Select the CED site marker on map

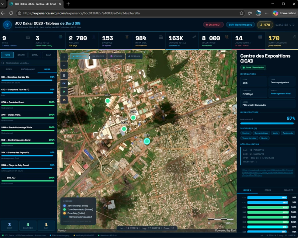[108, 101]
